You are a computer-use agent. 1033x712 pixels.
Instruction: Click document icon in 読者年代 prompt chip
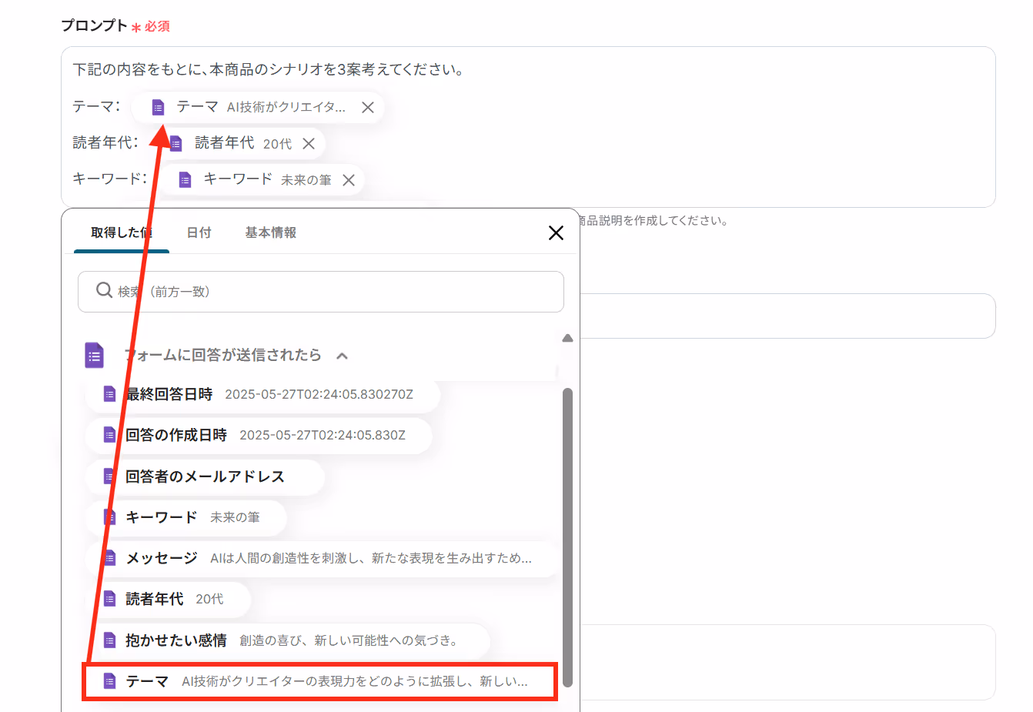pos(176,144)
